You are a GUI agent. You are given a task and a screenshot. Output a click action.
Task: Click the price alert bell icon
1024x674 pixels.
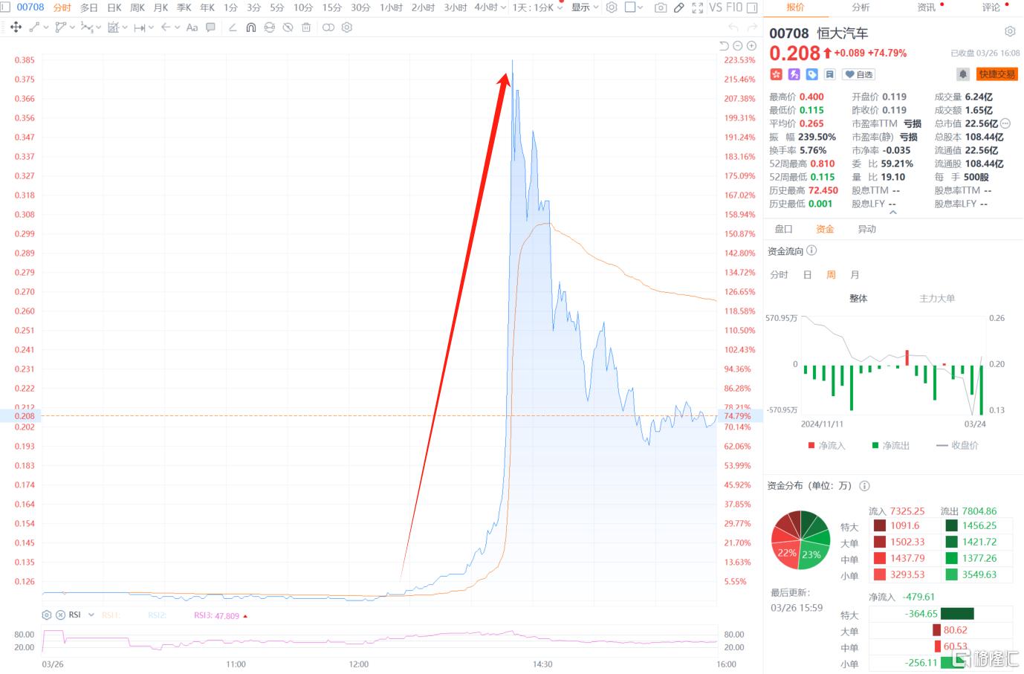pyautogui.click(x=963, y=74)
